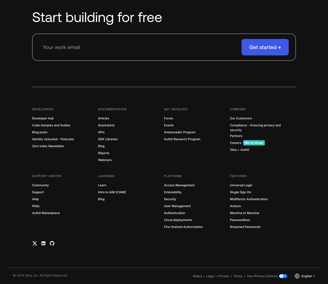This screenshot has width=328, height=284.
Task: Open Intro to IAM (CIAM) under Learning
Action: point(112,192)
